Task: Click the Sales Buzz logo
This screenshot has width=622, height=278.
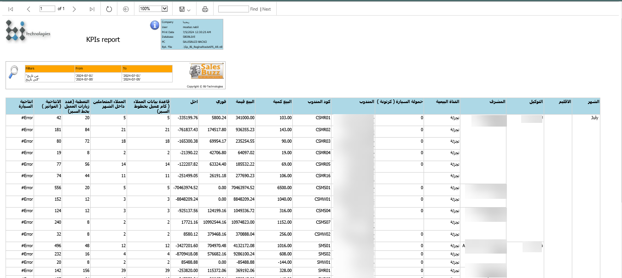Action: [207, 72]
